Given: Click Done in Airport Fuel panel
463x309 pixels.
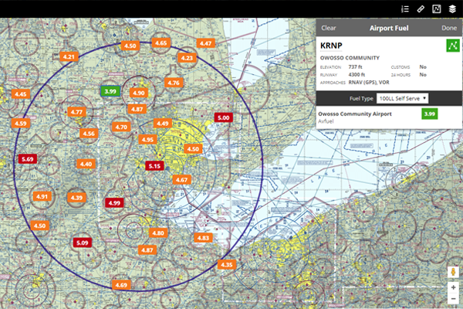Looking at the screenshot, I should (448, 28).
